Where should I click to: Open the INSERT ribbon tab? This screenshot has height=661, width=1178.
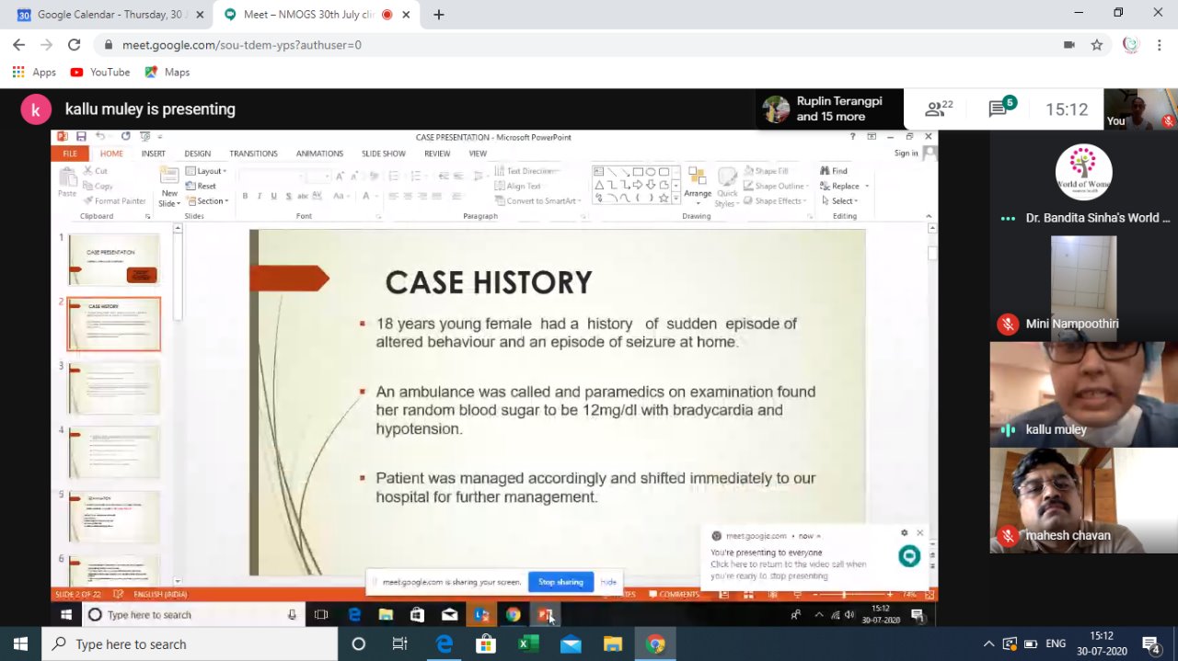coord(154,154)
